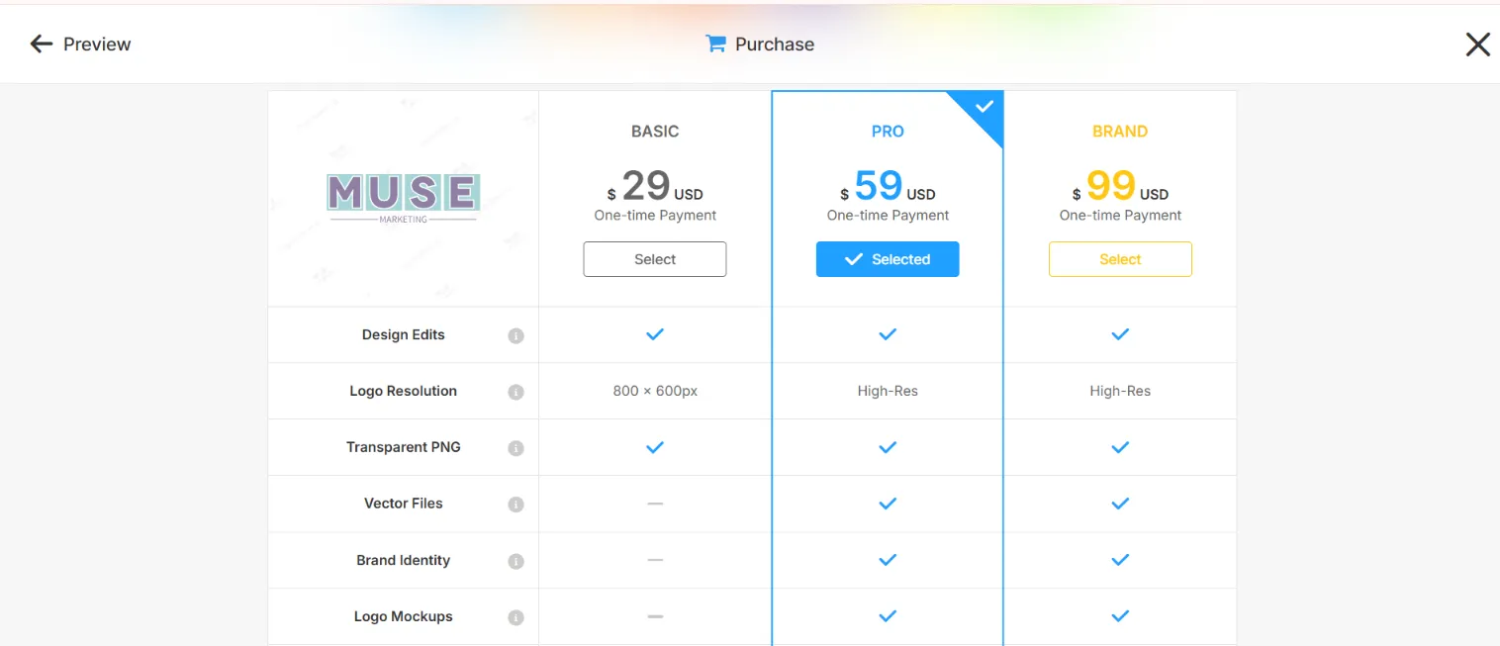Click the Transparent PNG row label
Viewport: 1500px width, 646px height.
(x=404, y=447)
